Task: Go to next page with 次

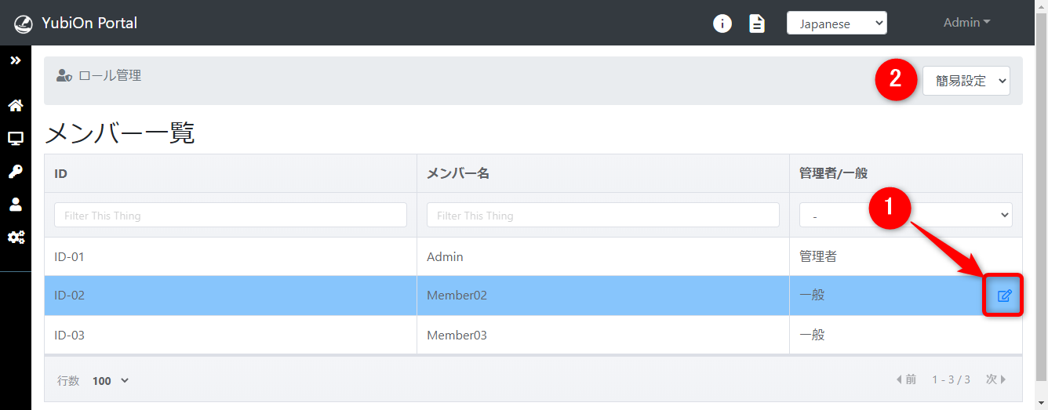Action: 995,379
